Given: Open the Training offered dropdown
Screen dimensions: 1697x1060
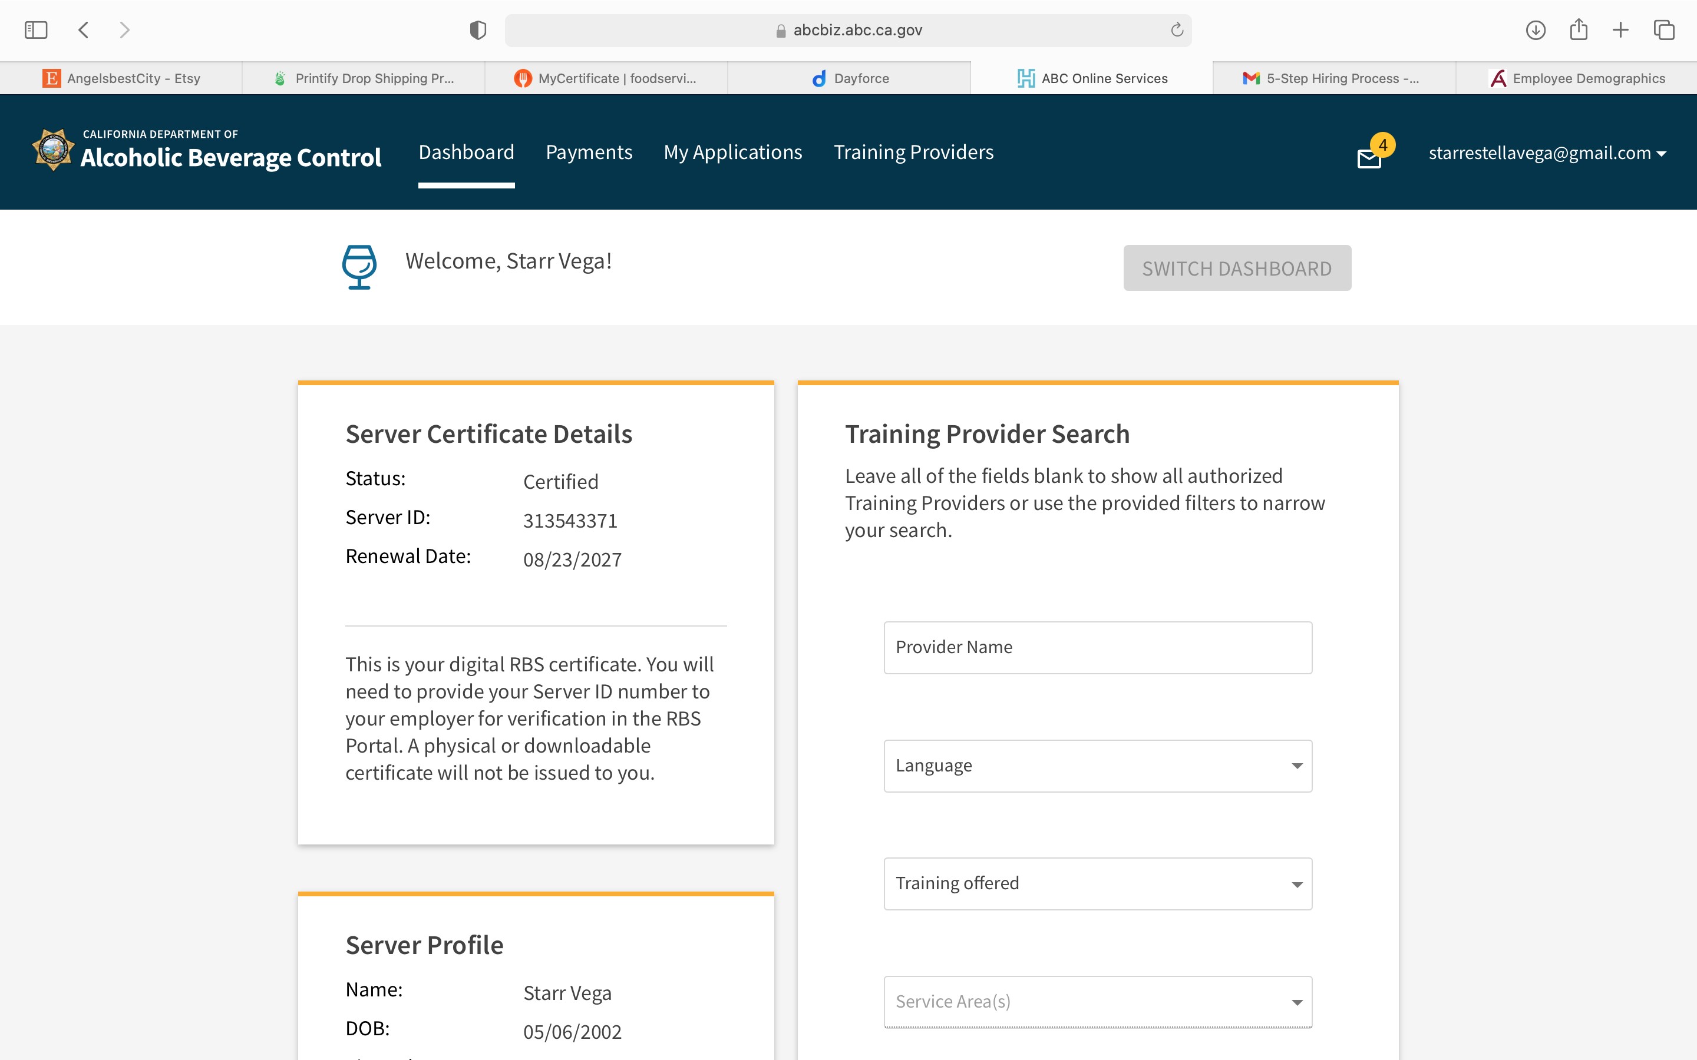Looking at the screenshot, I should point(1097,883).
